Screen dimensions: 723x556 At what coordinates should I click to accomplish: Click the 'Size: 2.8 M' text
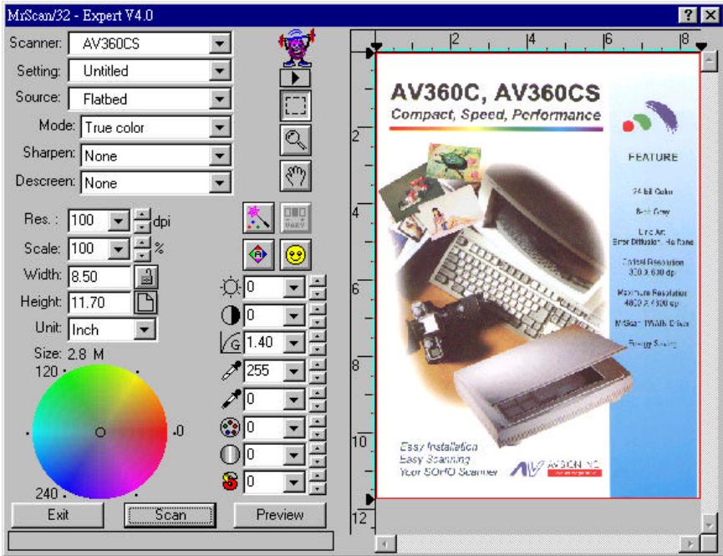click(x=69, y=354)
